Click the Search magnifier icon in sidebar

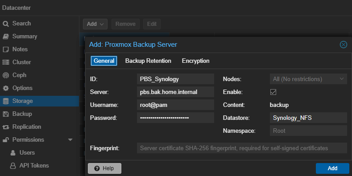pyautogui.click(x=6, y=24)
